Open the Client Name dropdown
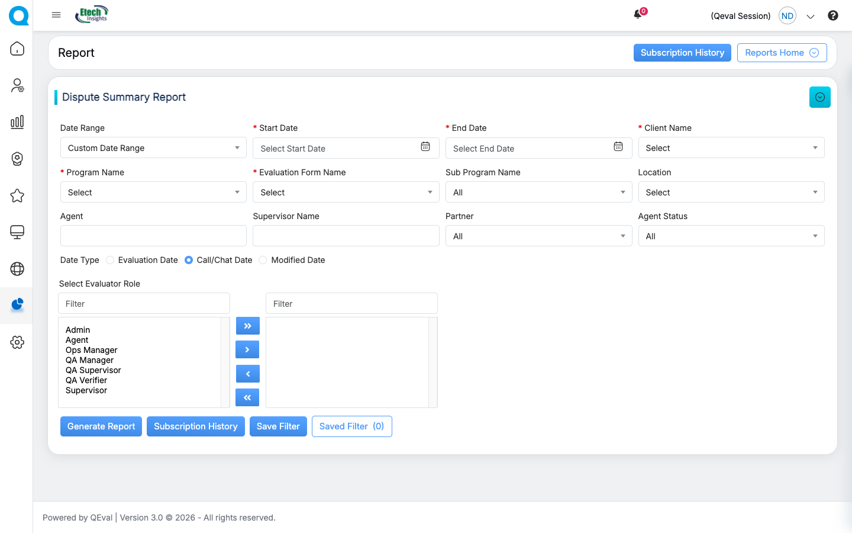Viewport: 852px width, 533px height. (731, 148)
